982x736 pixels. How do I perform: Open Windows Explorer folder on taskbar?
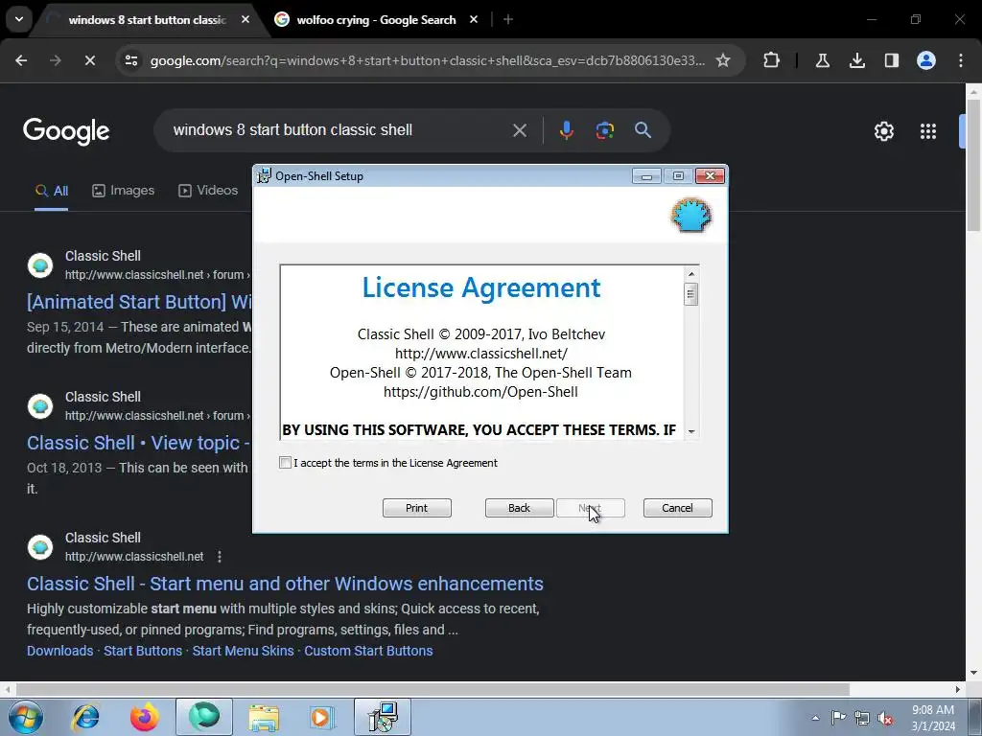(x=264, y=717)
